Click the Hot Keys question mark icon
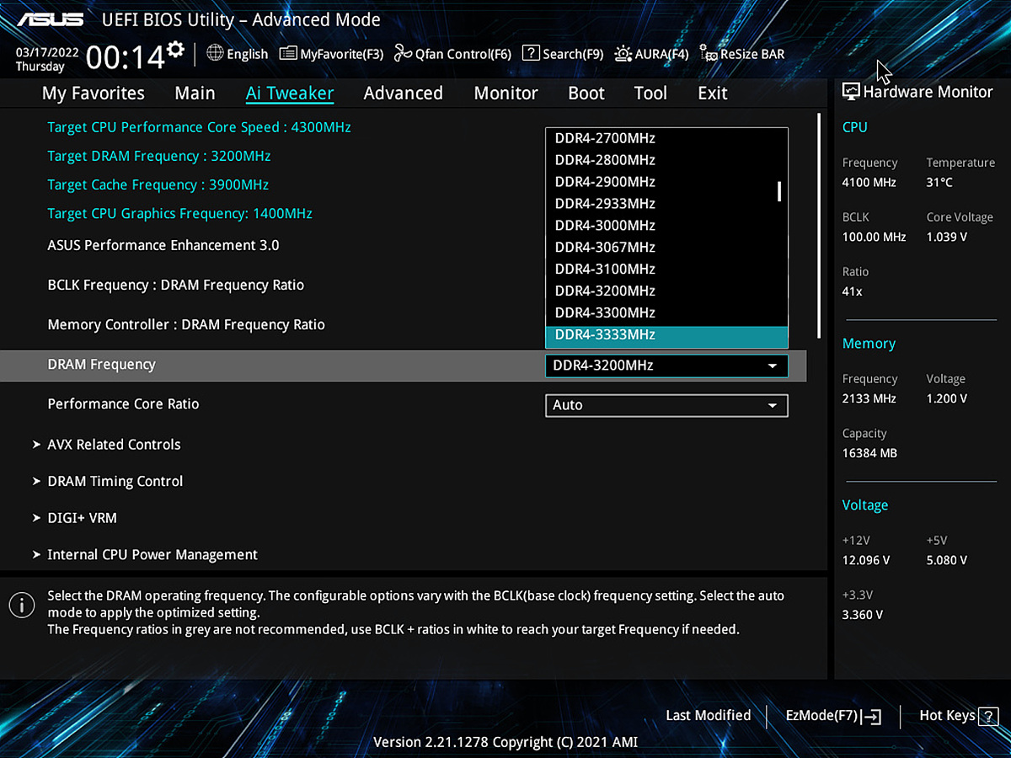Viewport: 1011px width, 758px height. [988, 716]
